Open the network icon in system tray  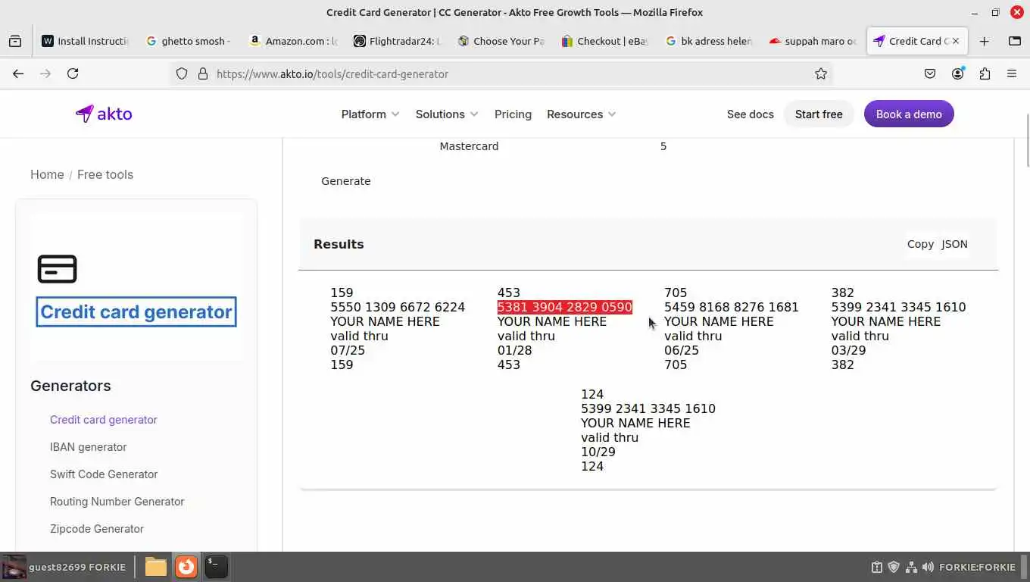[x=911, y=567]
